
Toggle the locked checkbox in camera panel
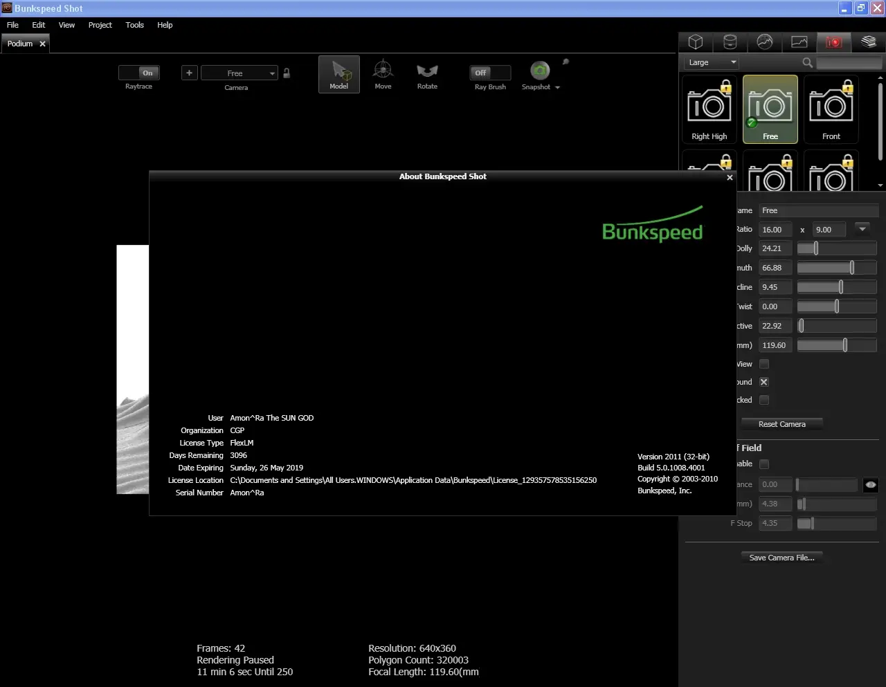764,400
